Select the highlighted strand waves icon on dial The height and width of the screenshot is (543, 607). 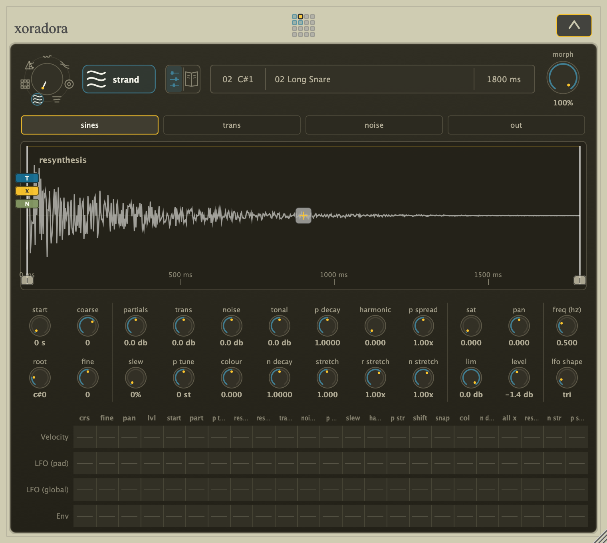[x=38, y=99]
